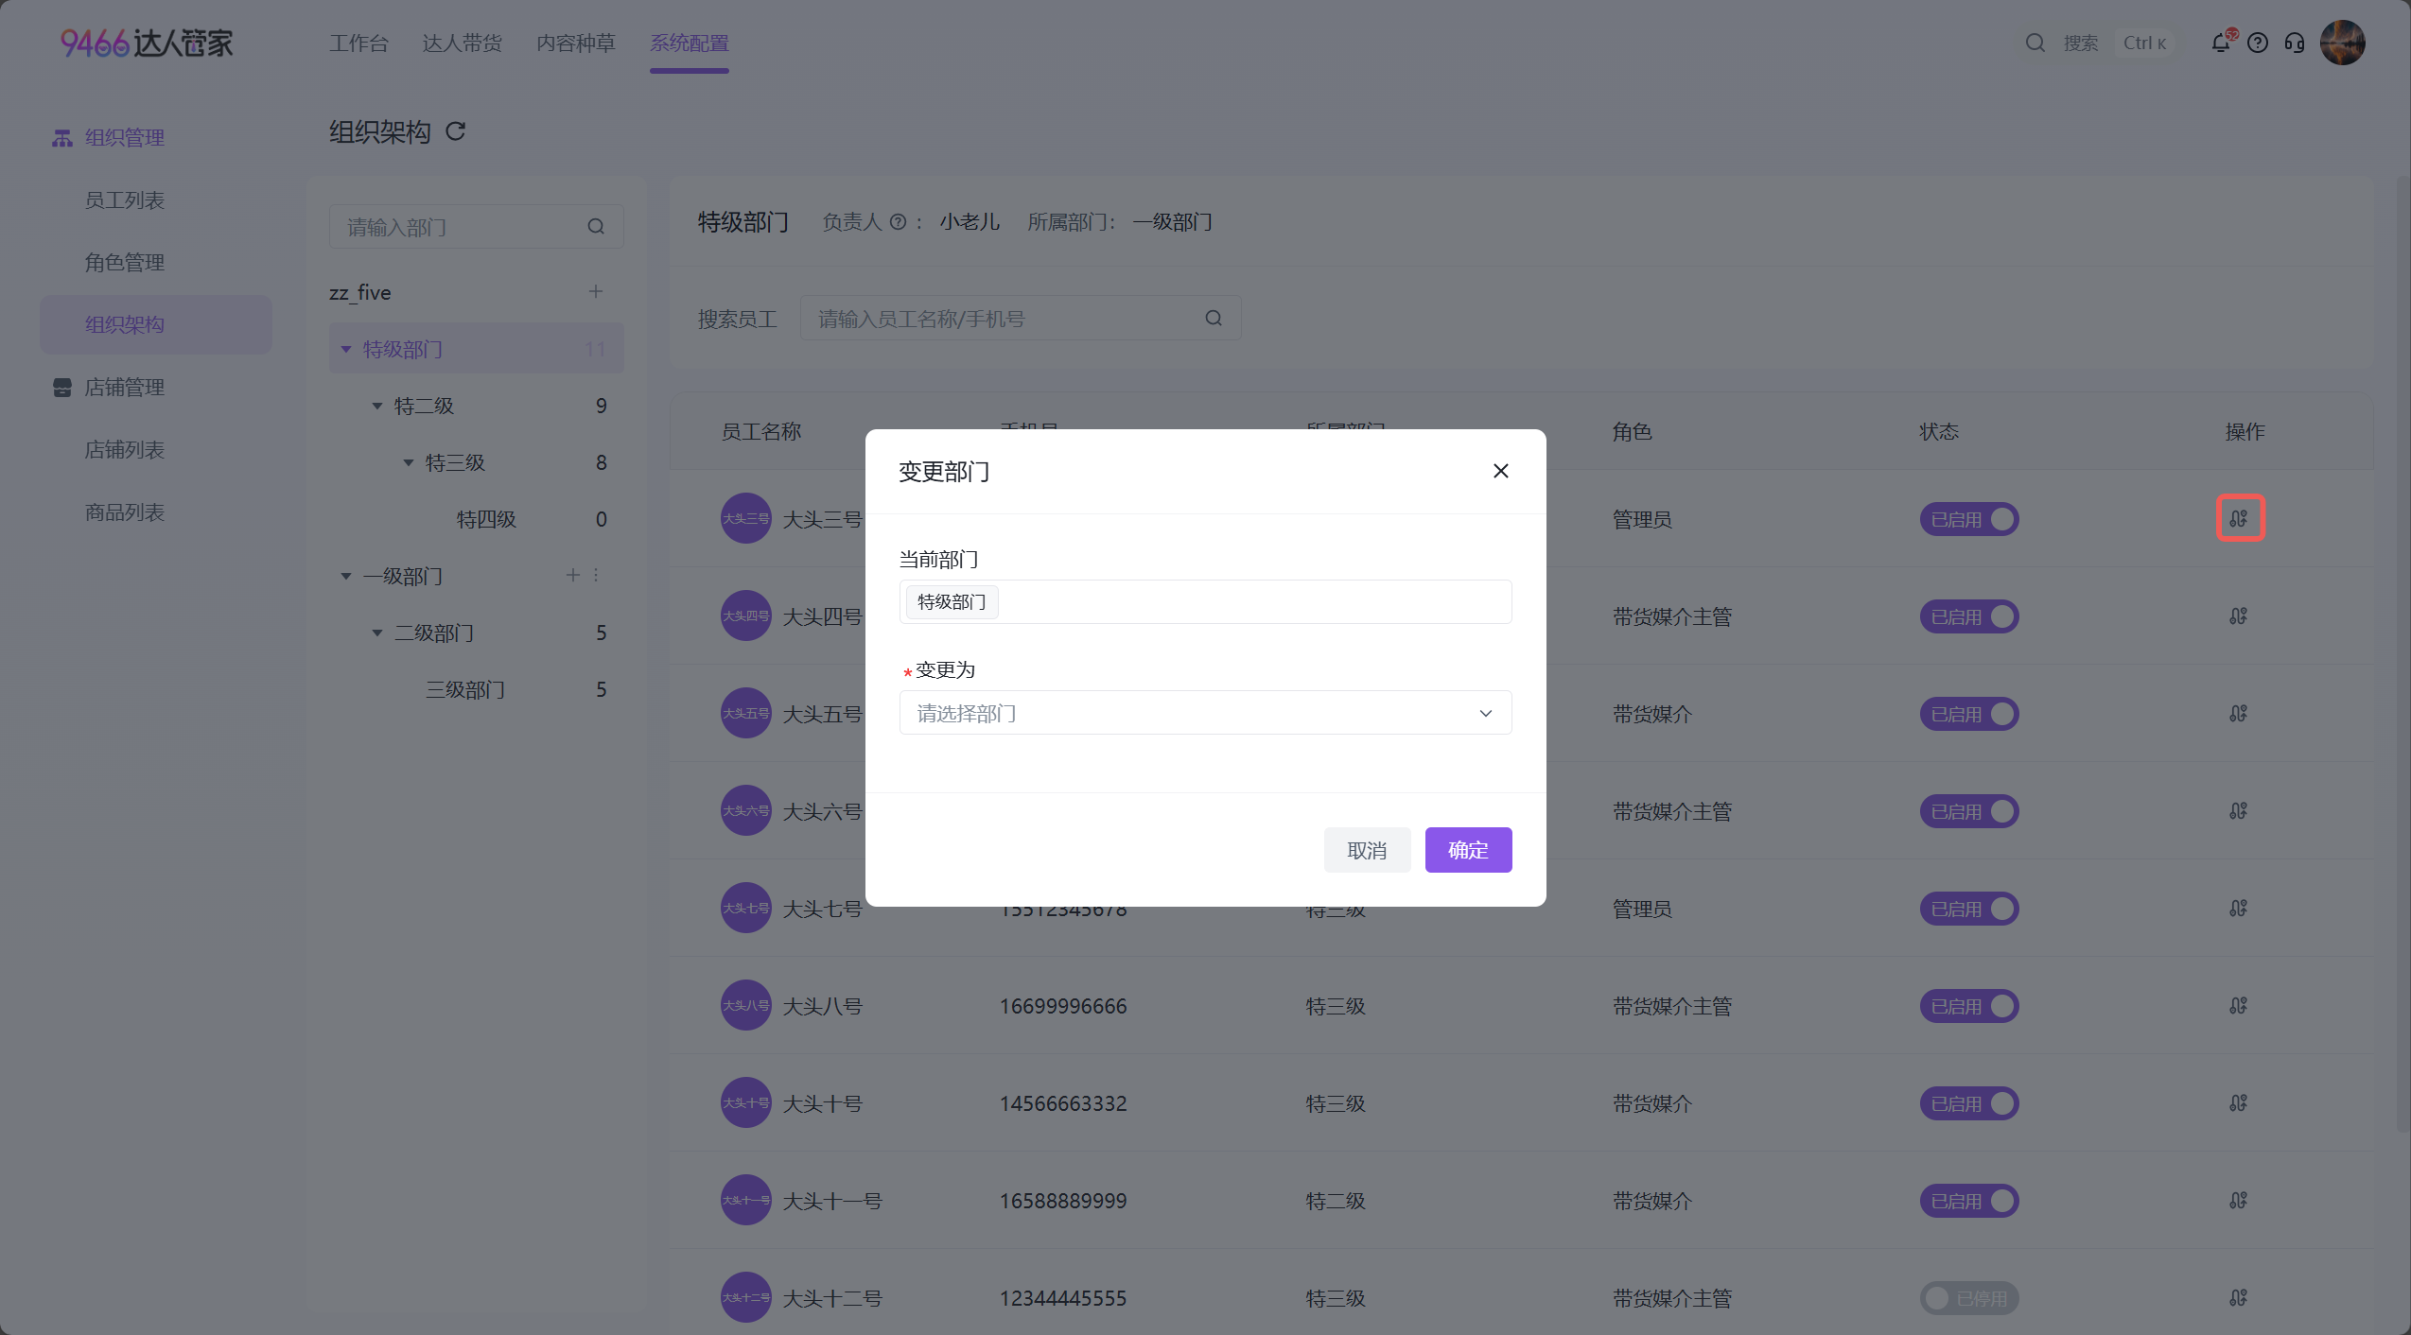
Task: Change department for 大头十号
Action: click(2239, 1103)
